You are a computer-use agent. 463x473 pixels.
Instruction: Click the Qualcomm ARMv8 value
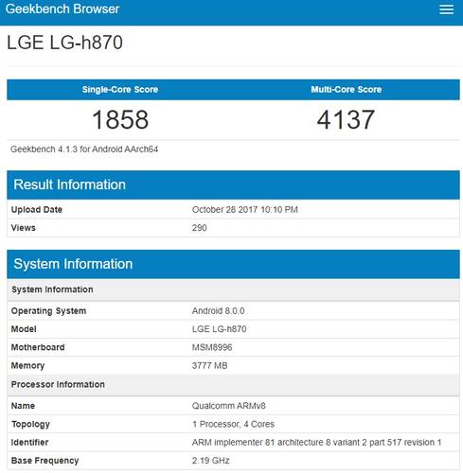tap(229, 406)
